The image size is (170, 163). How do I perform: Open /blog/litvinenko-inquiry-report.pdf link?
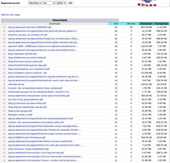pyautogui.click(x=25, y=61)
